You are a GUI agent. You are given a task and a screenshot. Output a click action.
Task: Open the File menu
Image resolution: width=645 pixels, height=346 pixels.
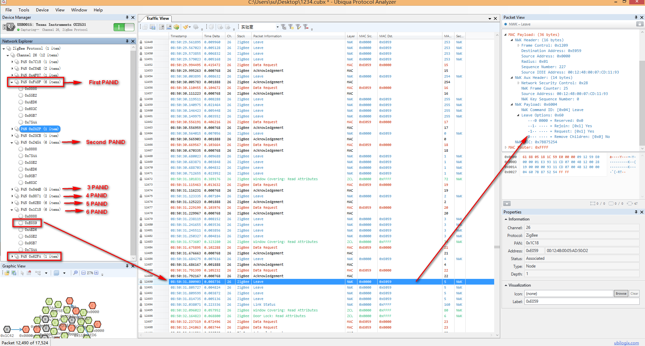[x=8, y=10]
